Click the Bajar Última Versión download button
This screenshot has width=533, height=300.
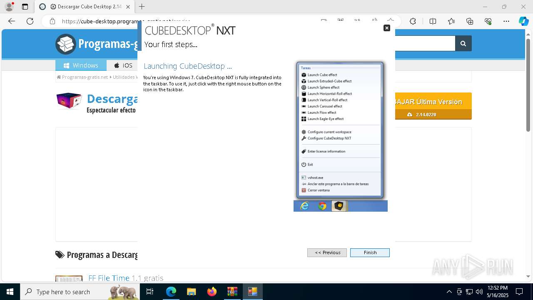(433, 102)
